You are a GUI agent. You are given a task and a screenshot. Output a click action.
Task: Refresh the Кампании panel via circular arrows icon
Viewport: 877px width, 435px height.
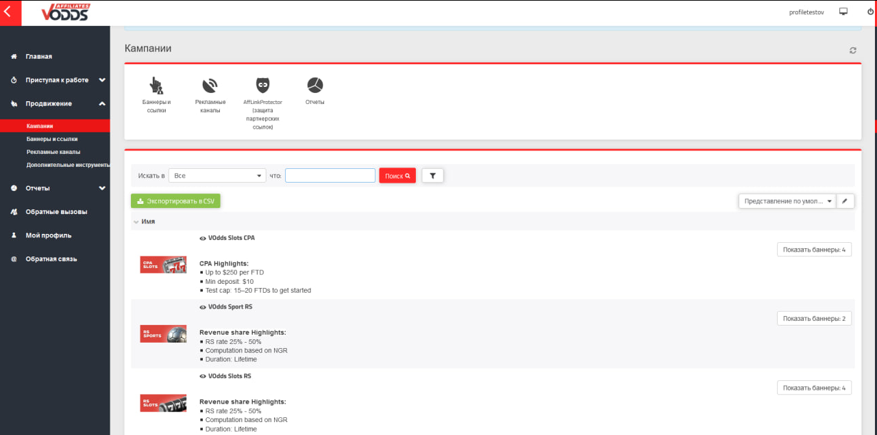coord(852,50)
